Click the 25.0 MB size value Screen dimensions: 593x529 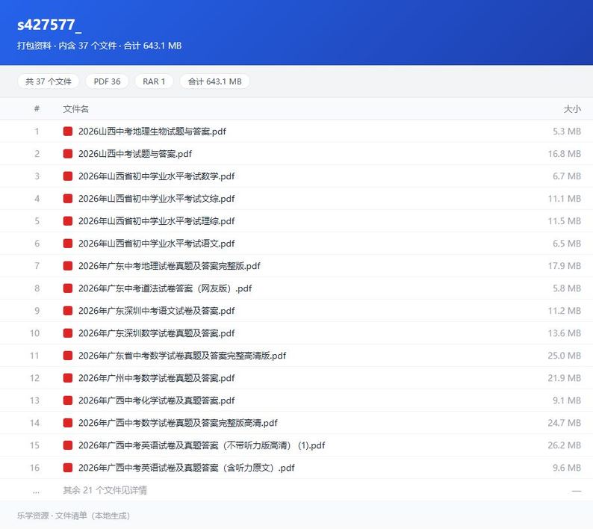click(565, 356)
